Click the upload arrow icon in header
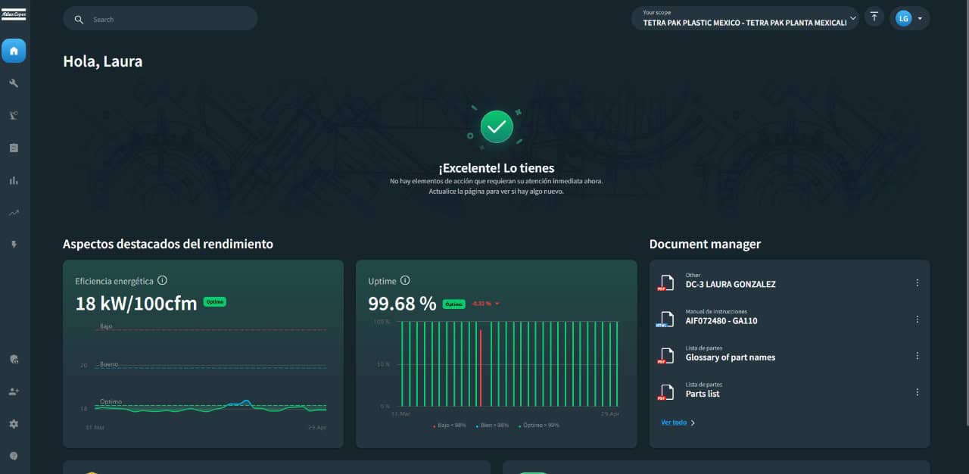969x474 pixels. (874, 17)
